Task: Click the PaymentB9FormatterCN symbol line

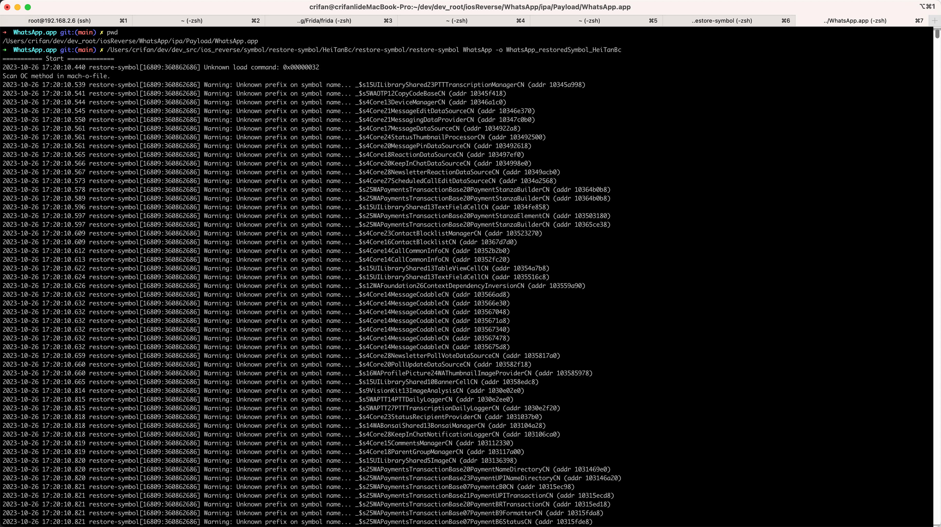Action: click(303, 513)
